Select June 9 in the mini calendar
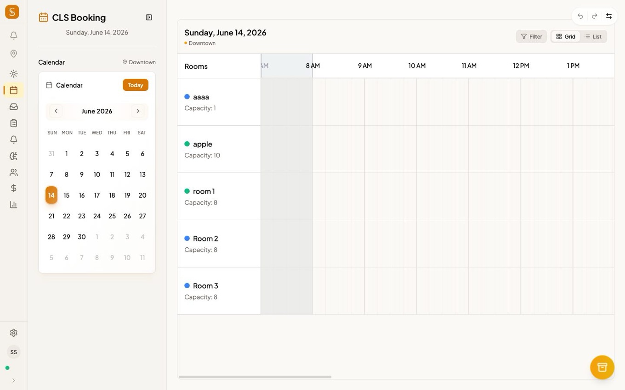The image size is (625, 390). coord(82,174)
